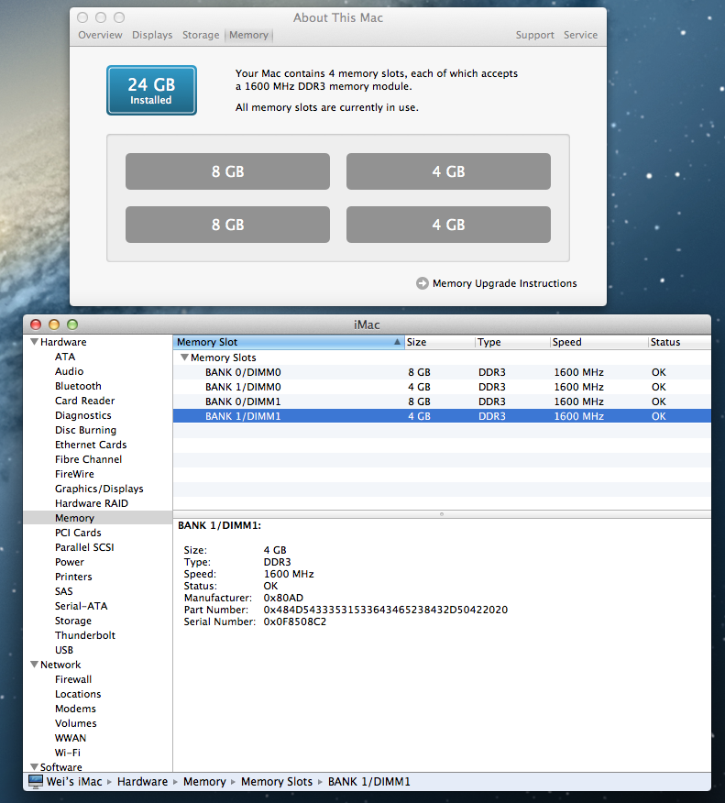Select the Memory tab in About This Mac

pyautogui.click(x=248, y=35)
